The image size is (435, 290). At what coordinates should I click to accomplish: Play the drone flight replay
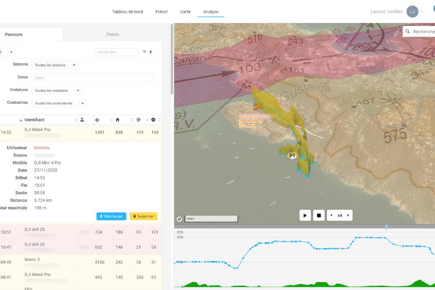click(x=305, y=215)
